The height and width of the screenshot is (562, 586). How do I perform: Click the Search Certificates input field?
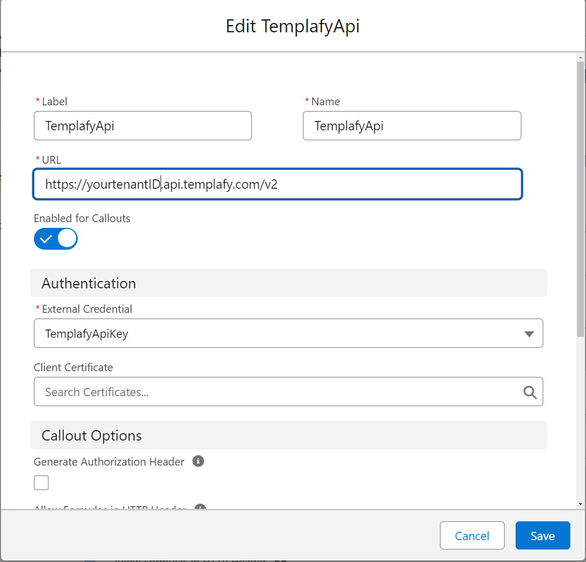point(288,392)
